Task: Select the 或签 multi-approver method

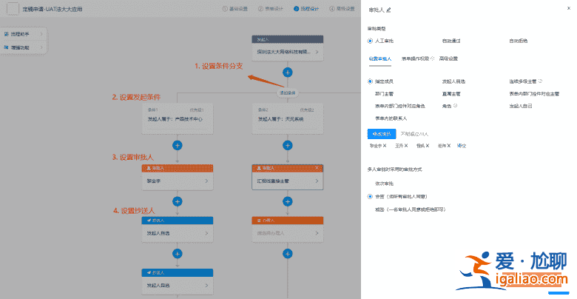Action: 411,209
